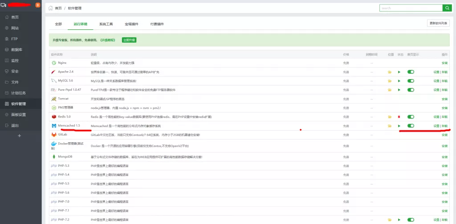Toggle homepage display for Memcached 1.5
This screenshot has width=456, height=224.
[411, 126]
